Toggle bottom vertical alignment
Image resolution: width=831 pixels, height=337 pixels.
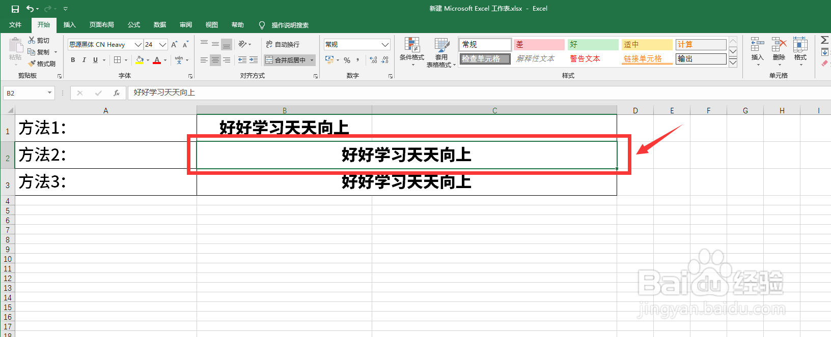227,44
